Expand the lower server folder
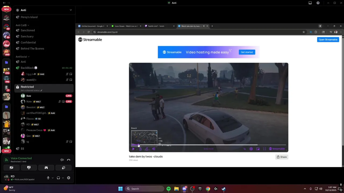Image resolution: width=344 pixels, height=193 pixels. pyautogui.click(x=6, y=107)
